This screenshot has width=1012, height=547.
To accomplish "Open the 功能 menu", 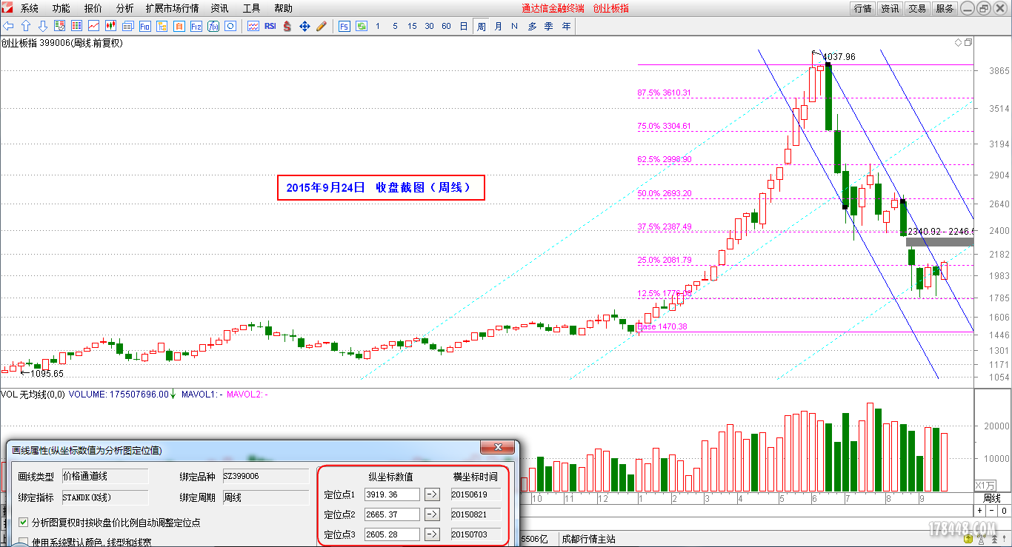I will 61,9.
